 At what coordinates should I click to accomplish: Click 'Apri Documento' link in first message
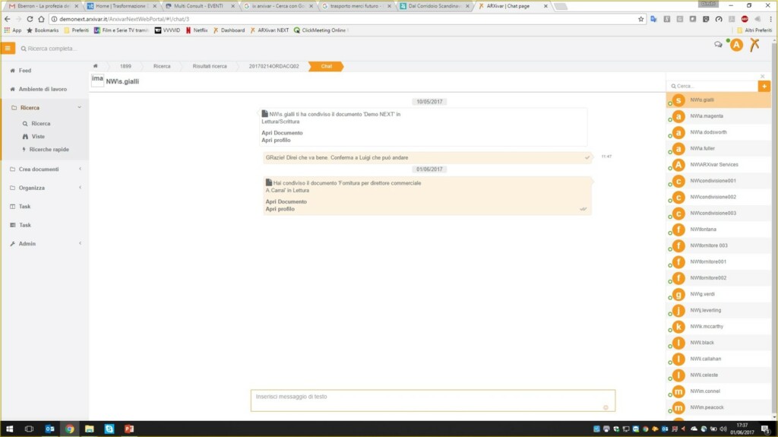click(x=282, y=133)
